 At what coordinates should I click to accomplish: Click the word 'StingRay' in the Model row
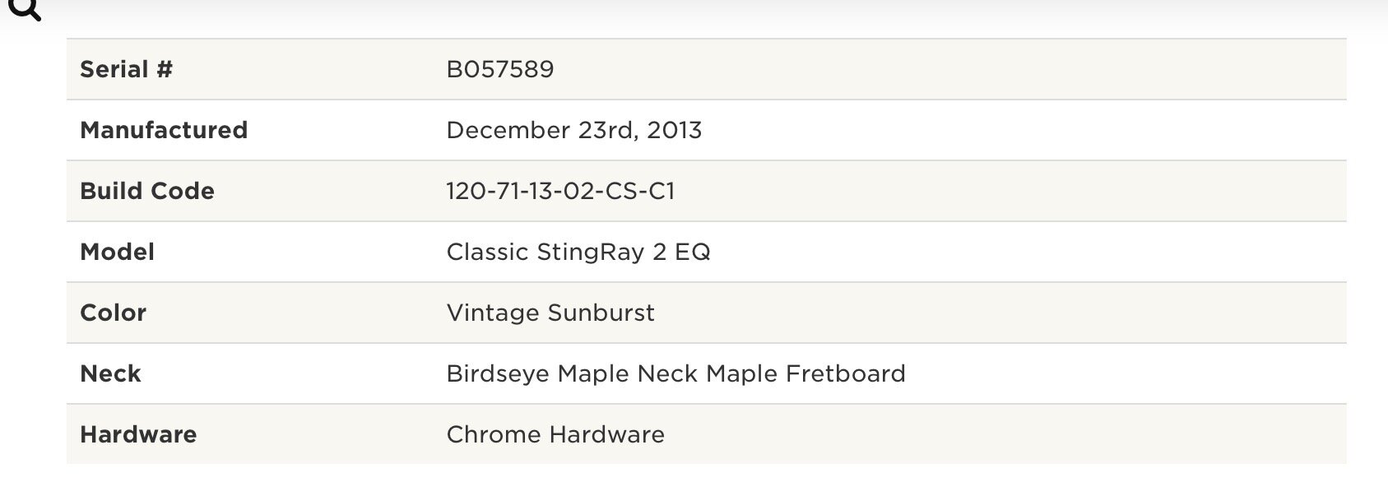tap(591, 252)
